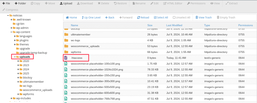The width and height of the screenshot is (257, 103).
Task: Check Select All files
Action: coord(161,18)
